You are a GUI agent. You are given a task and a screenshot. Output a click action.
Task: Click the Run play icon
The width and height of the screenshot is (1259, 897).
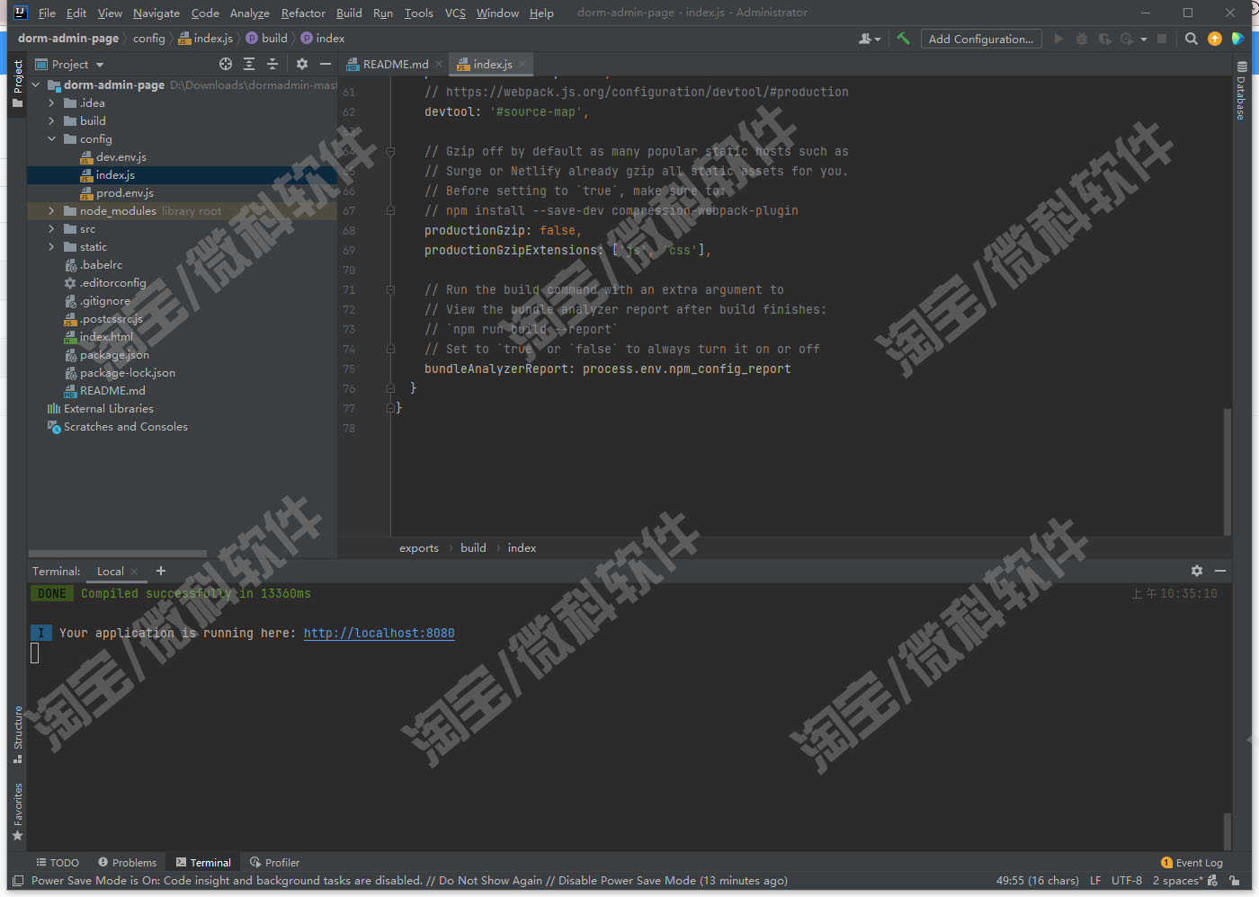click(1058, 39)
